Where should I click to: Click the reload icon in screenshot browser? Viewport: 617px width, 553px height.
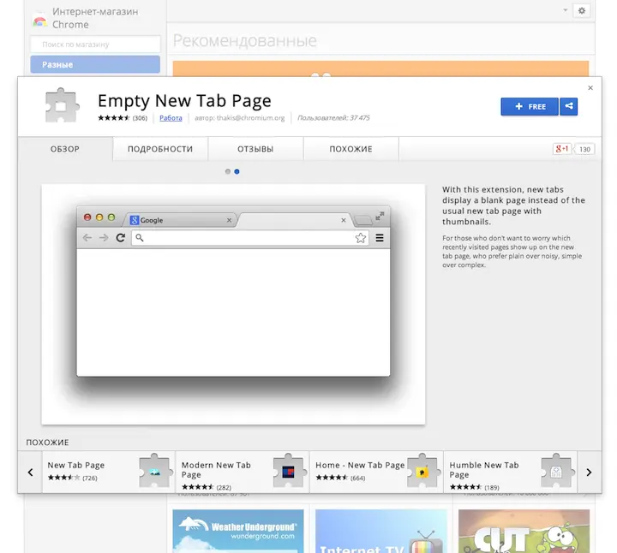pos(121,237)
